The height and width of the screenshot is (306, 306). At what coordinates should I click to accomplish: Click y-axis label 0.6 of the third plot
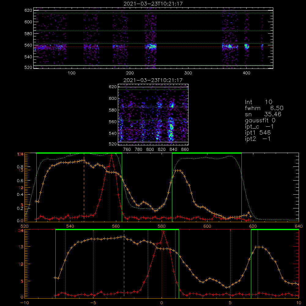coord(20,181)
